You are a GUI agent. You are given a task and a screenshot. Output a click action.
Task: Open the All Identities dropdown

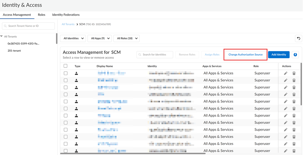tap(73, 38)
